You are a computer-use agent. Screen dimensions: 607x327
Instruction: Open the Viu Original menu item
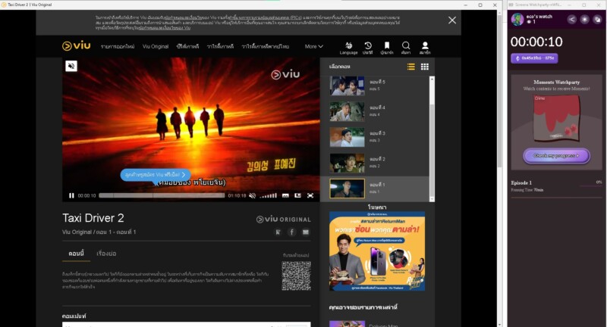[x=156, y=46]
